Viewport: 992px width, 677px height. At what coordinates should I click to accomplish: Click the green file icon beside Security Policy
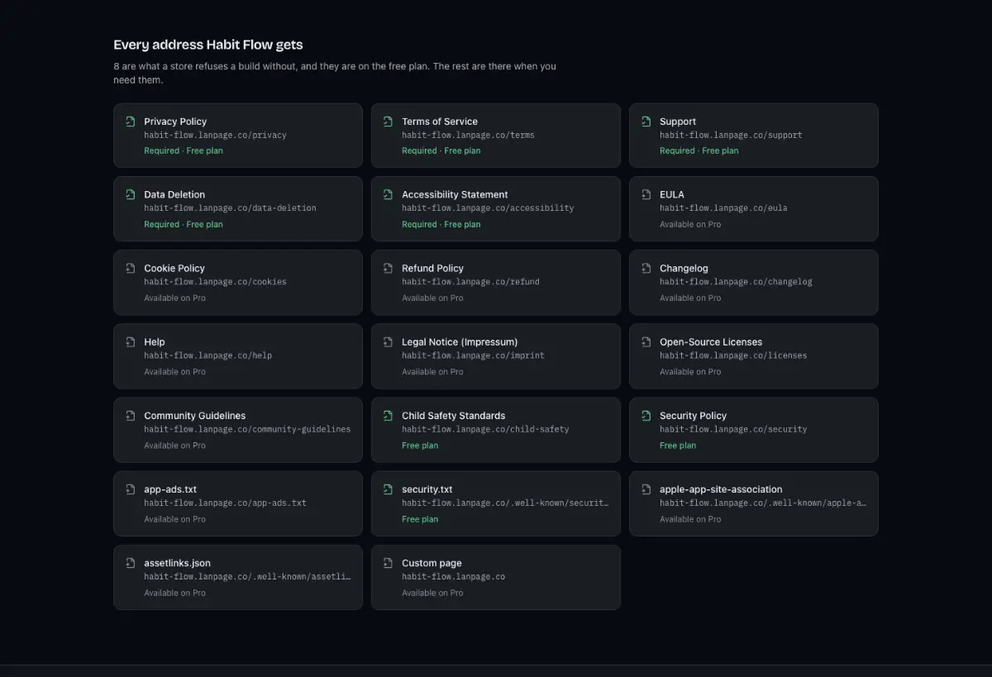click(x=646, y=416)
